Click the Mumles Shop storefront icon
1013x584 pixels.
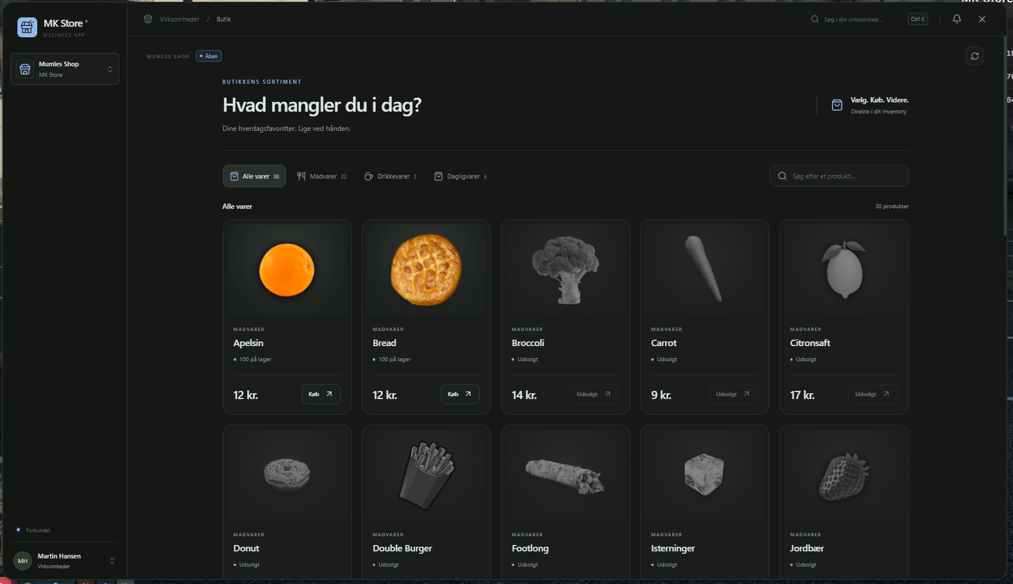tap(25, 69)
